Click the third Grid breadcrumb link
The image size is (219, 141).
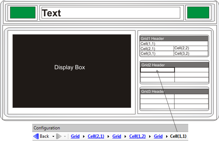click(x=158, y=136)
